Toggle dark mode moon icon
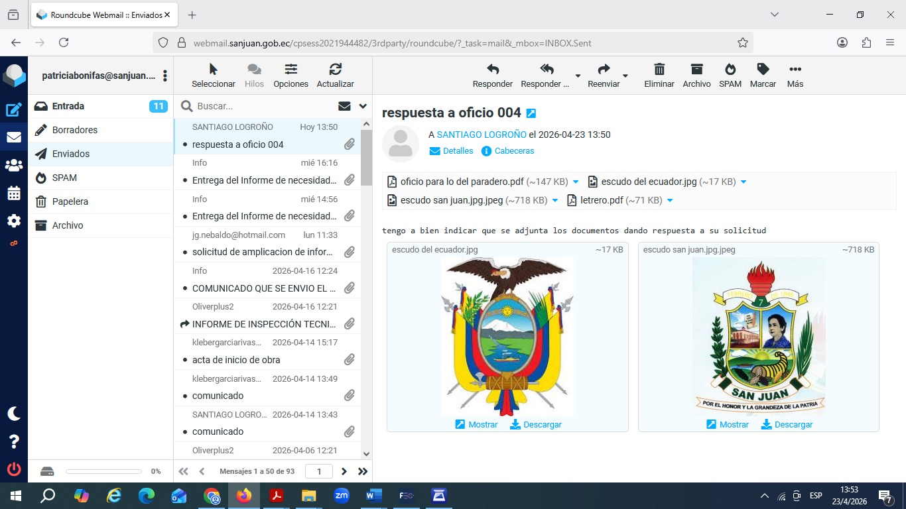906x509 pixels. coord(13,414)
